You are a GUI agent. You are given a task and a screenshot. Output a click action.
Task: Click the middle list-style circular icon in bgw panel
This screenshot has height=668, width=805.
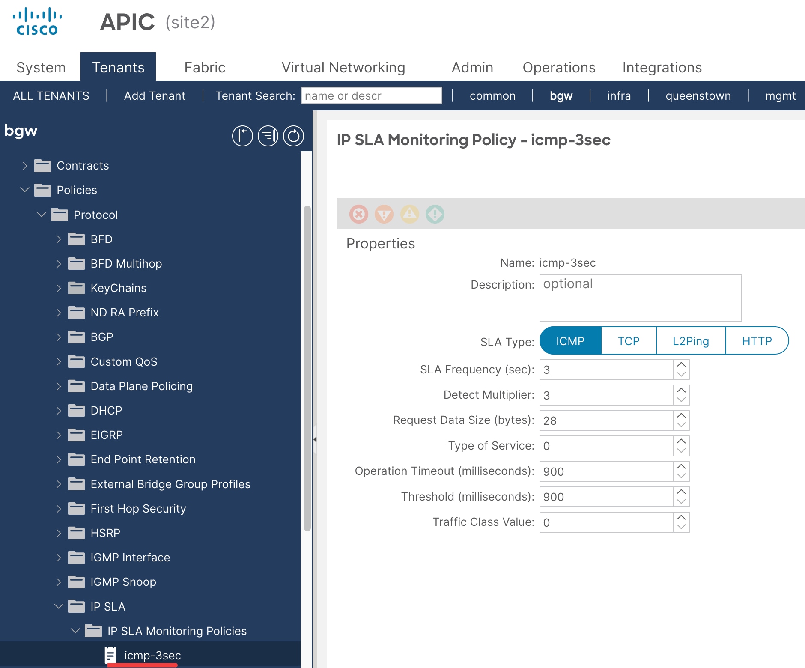(x=268, y=136)
